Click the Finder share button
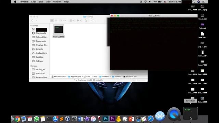Viewport: 219px width, 123px height. [86, 20]
